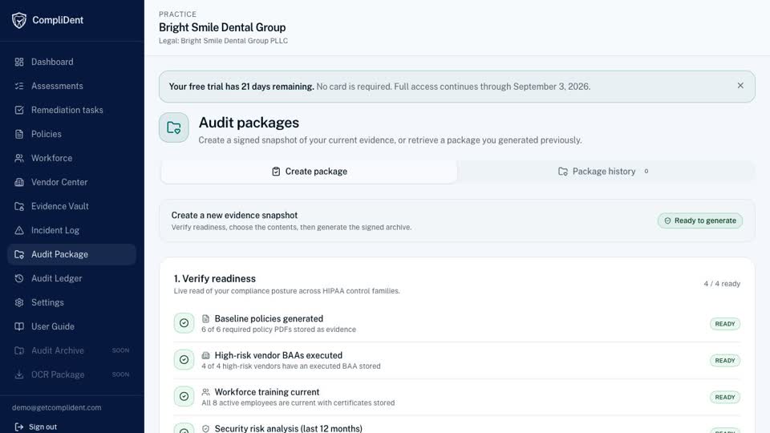
Task: Click the clipboard icon on Create package tab
Action: pyautogui.click(x=276, y=172)
